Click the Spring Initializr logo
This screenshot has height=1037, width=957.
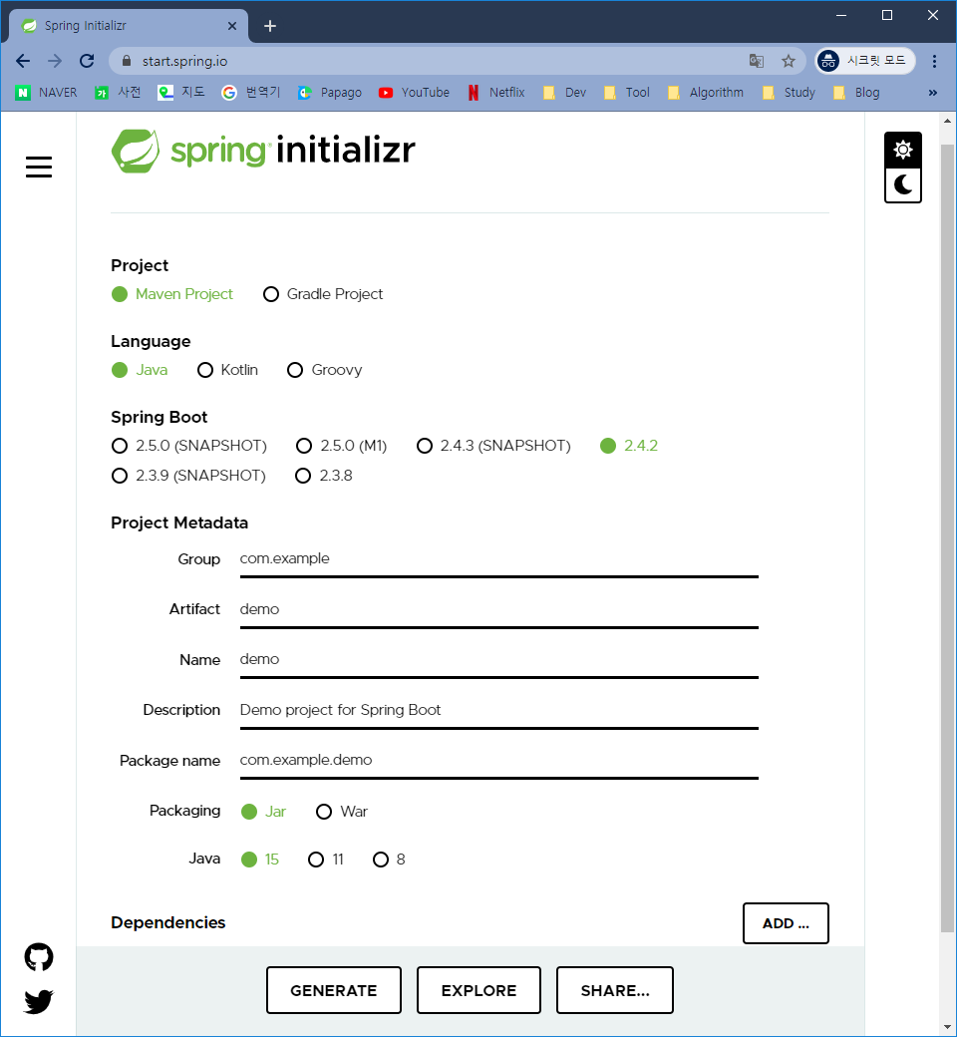[x=263, y=151]
